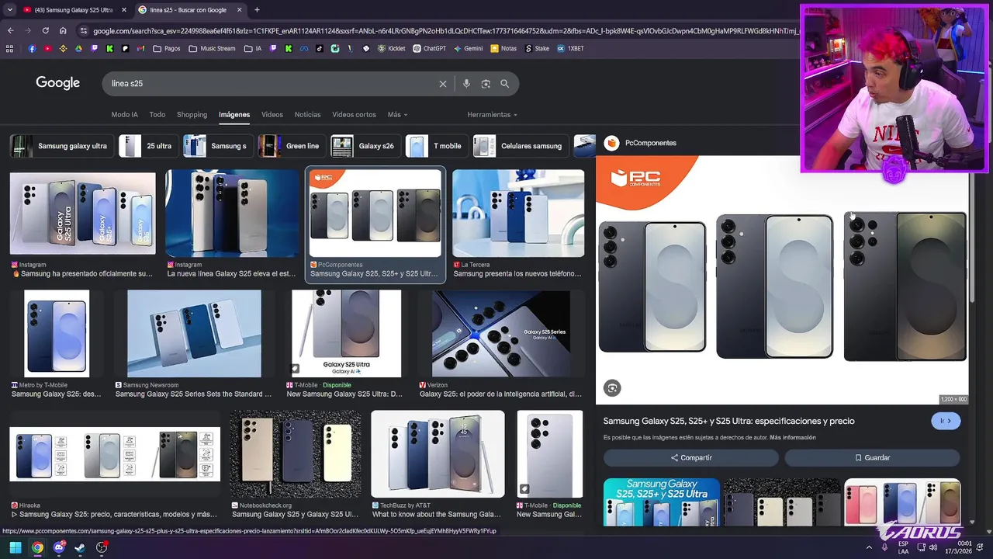Open the 'Más información' copyright link
The height and width of the screenshot is (559, 993).
(792, 438)
